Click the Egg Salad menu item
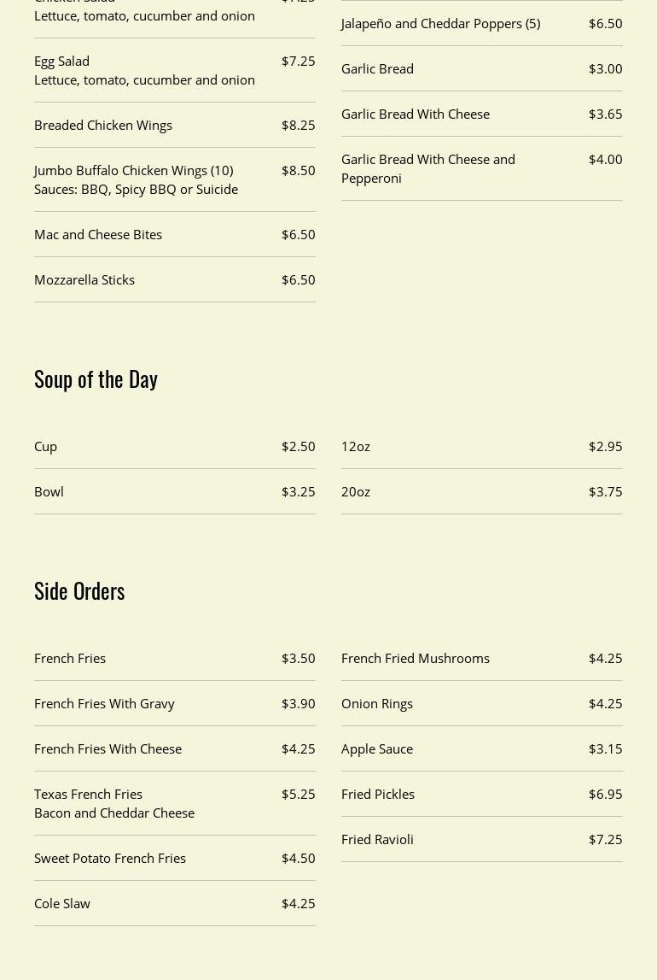This screenshot has height=980, width=657. 61,61
